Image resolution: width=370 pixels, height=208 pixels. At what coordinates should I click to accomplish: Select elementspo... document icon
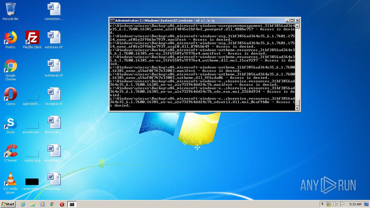(x=54, y=153)
